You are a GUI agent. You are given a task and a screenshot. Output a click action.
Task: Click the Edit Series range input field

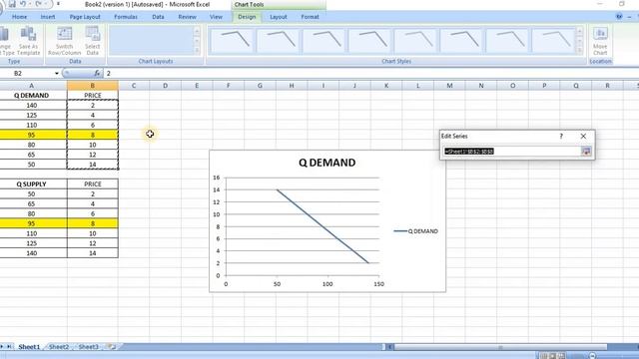pyautogui.click(x=511, y=152)
